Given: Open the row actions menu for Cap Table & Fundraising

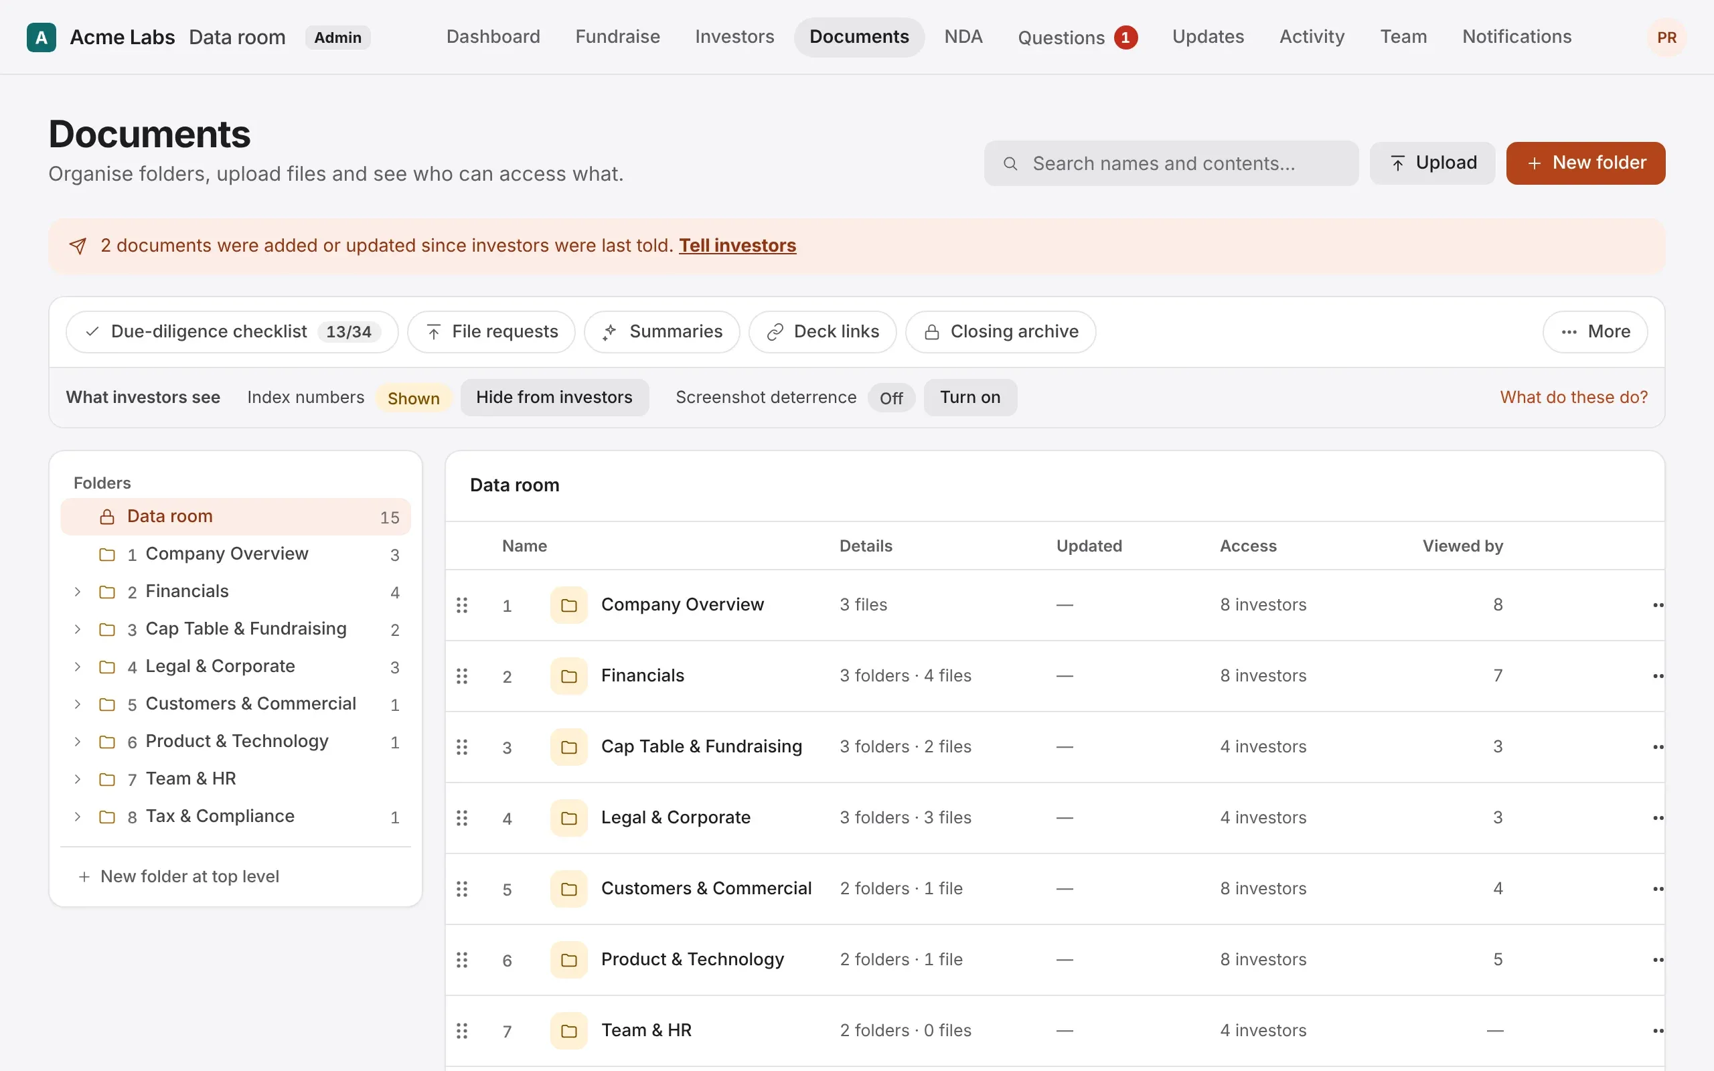Looking at the screenshot, I should coord(1657,746).
